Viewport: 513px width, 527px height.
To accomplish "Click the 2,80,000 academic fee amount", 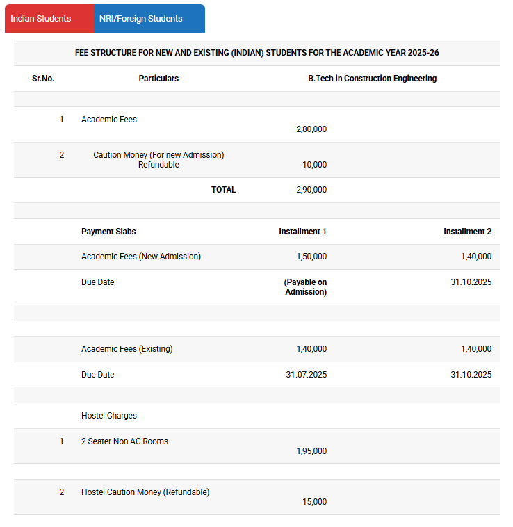I will pos(311,129).
